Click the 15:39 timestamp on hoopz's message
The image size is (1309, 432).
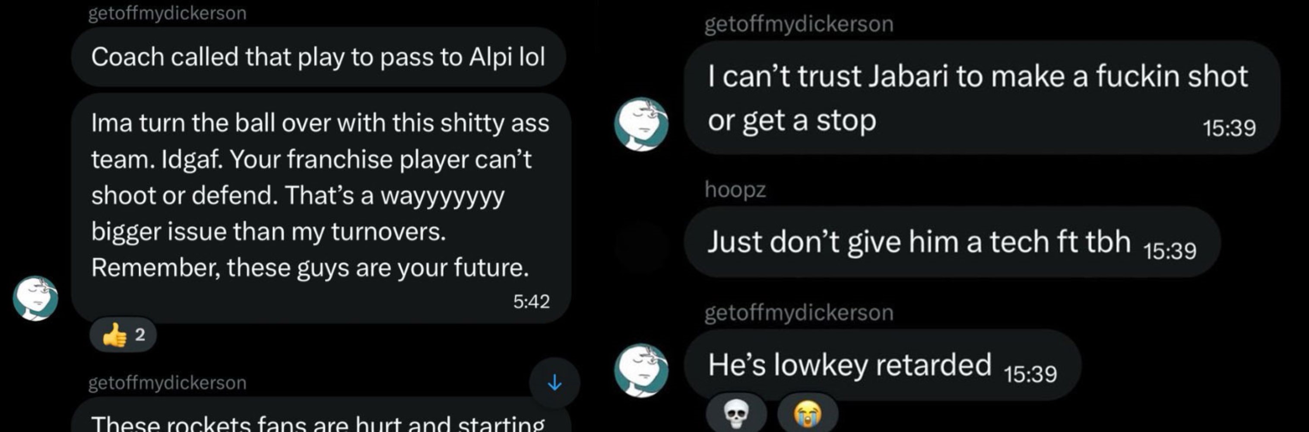coord(1170,251)
